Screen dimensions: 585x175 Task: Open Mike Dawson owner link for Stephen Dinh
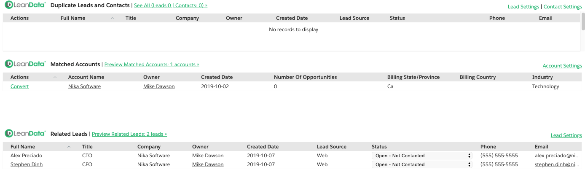tap(208, 164)
